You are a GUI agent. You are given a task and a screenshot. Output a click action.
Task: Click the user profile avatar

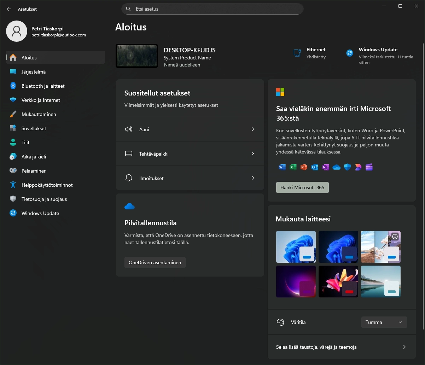click(17, 31)
